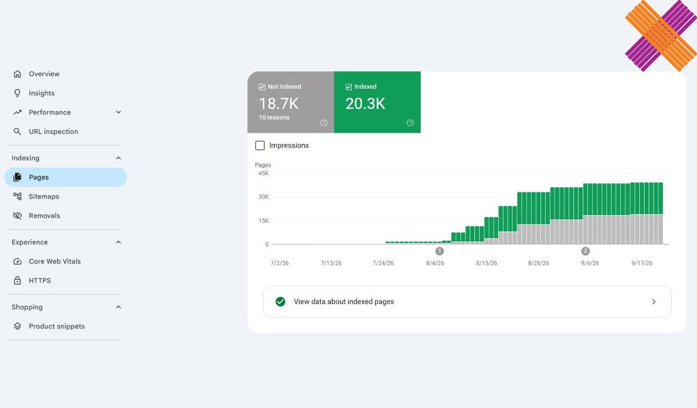This screenshot has width=697, height=408.
Task: Expand the Performance submenu chevron
Action: (118, 112)
